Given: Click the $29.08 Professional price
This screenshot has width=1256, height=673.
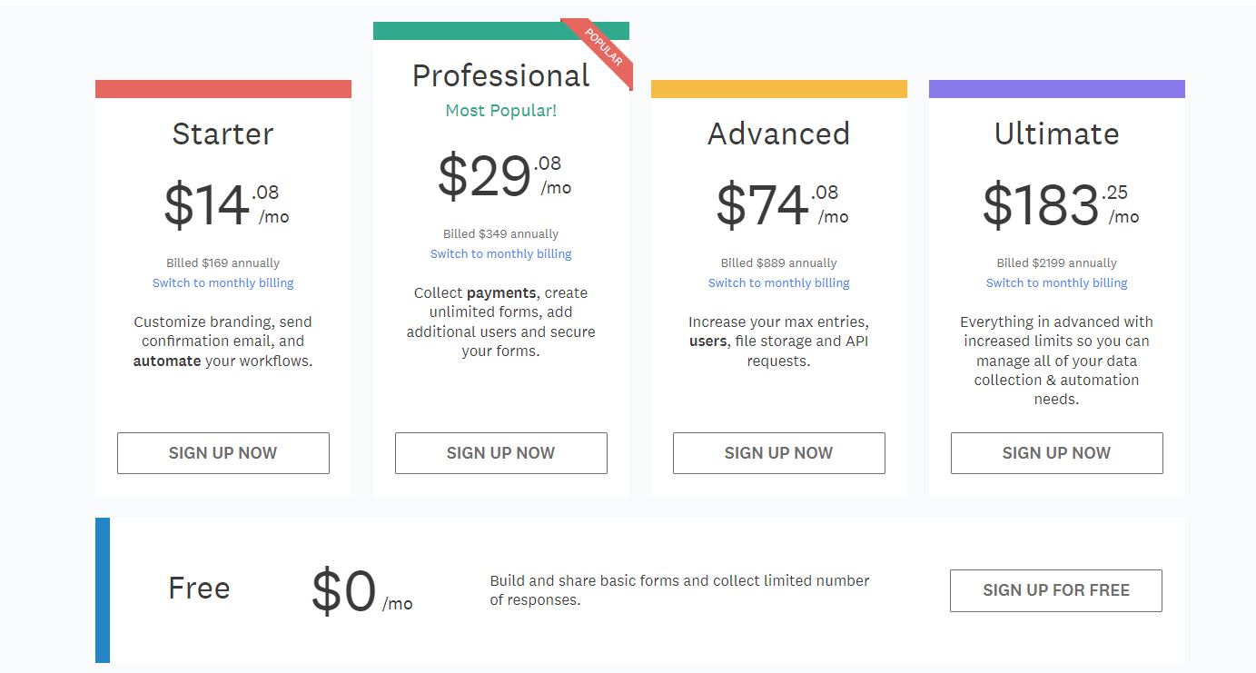Looking at the screenshot, I should pos(504,176).
